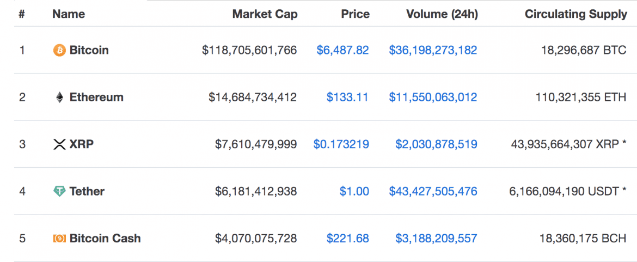Viewport: 637px width, 262px height.
Task: Click Bitcoin volume $36,198,273,182 link
Action: point(433,50)
